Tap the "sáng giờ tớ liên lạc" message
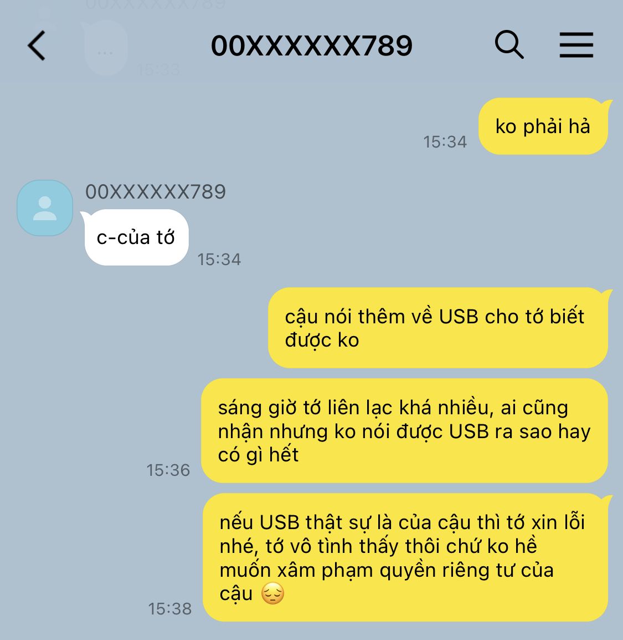 (405, 430)
